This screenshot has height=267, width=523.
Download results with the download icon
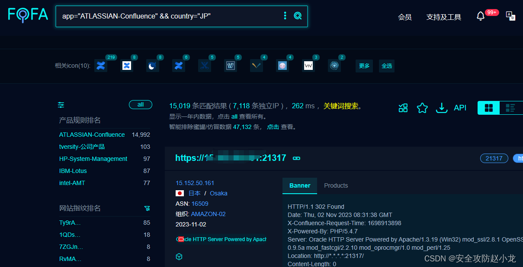tap(441, 108)
